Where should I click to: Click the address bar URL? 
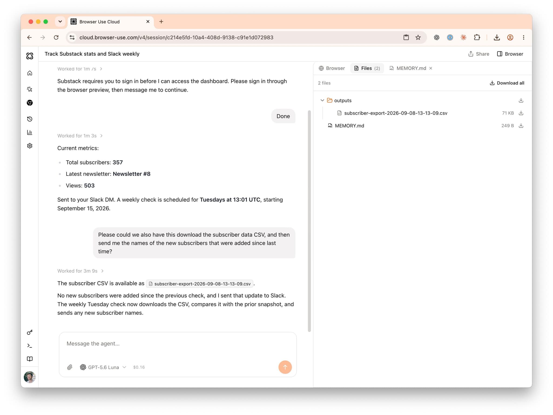click(x=176, y=37)
